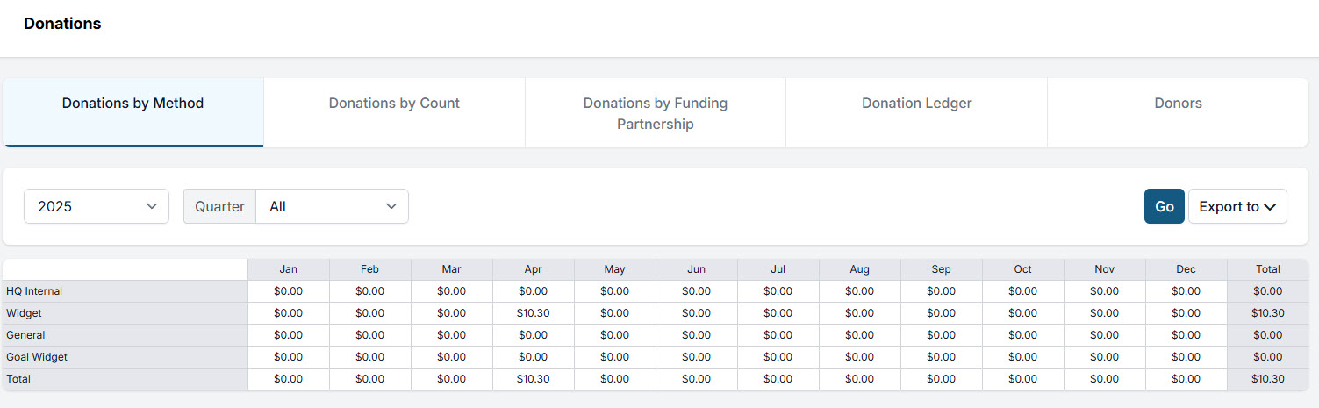Click the Dec column header
The image size is (1319, 408).
coord(1186,269)
